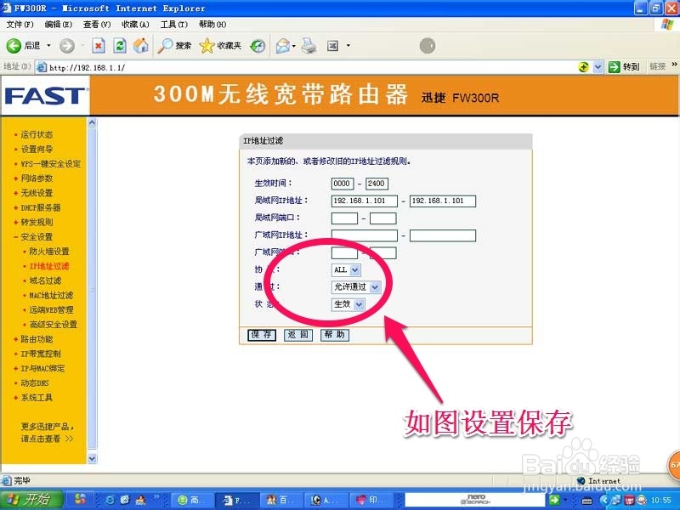This screenshot has height=510, width=680.
Task: Click the FAST logo
Action: tap(45, 95)
